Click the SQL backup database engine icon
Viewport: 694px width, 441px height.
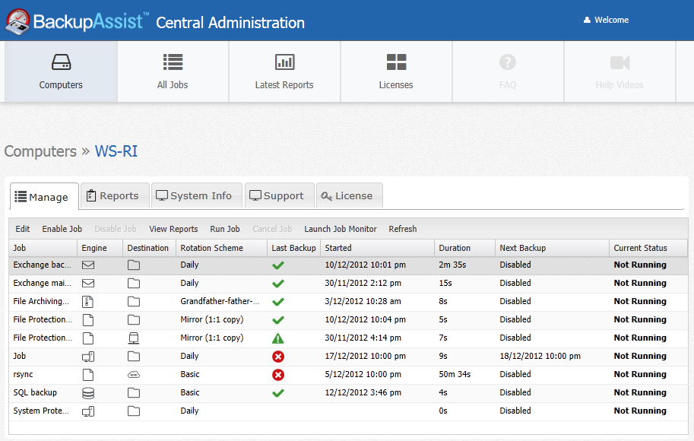pos(88,392)
